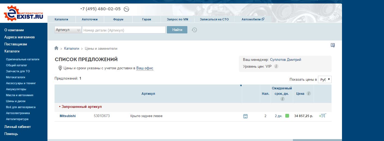Screen dimensions: 384x141
Task: Open manager Суплотов Дмитрий link
Action: point(286,60)
